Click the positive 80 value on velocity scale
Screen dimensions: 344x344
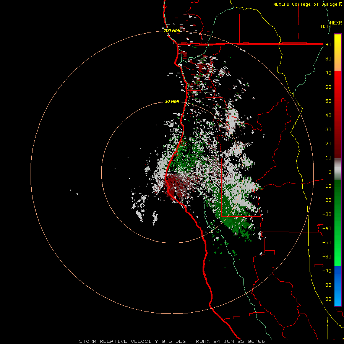328,58
